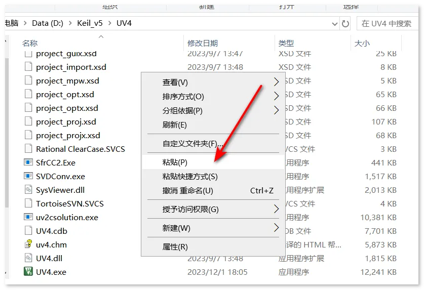Select the file name uv2csolution.exe
424x290 pixels.
pyautogui.click(x=67, y=217)
